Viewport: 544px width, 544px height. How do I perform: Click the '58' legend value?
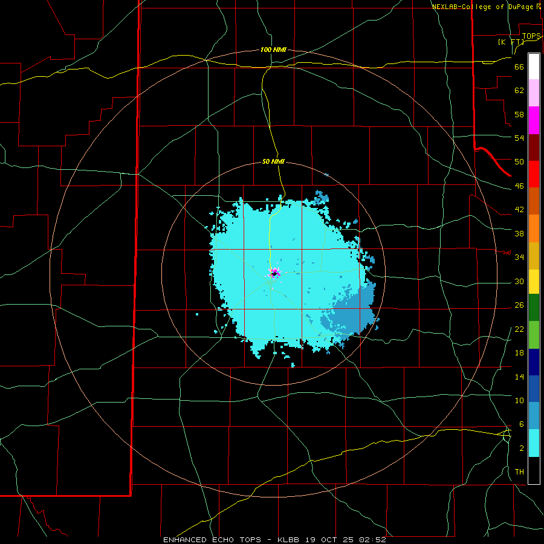pos(519,114)
